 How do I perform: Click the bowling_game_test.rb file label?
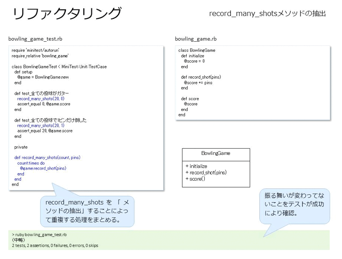coord(35,39)
